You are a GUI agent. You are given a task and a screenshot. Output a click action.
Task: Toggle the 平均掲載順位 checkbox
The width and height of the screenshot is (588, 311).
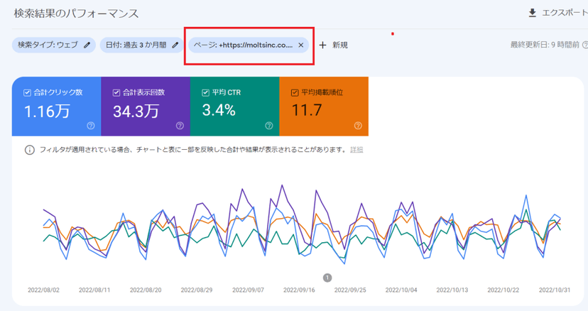pyautogui.click(x=295, y=93)
